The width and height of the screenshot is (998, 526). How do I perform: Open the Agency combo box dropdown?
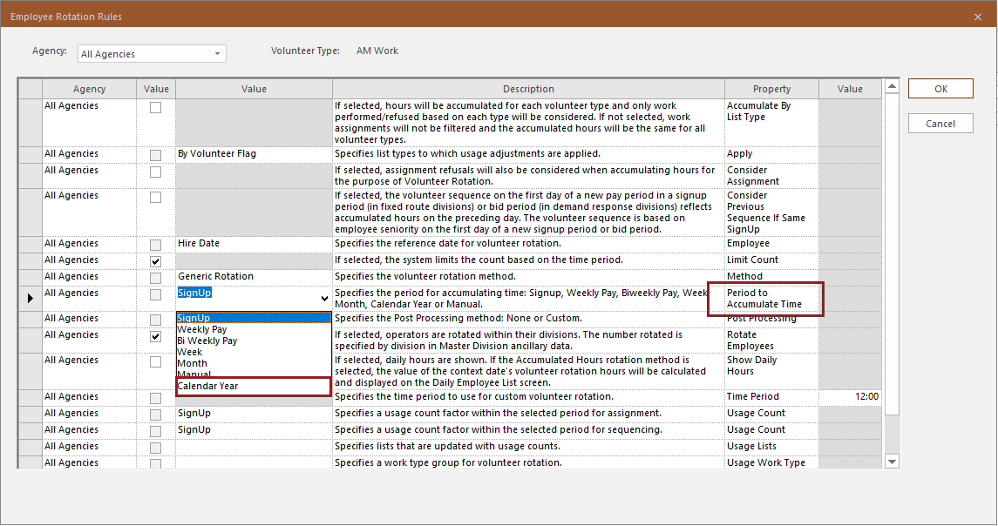tap(217, 53)
